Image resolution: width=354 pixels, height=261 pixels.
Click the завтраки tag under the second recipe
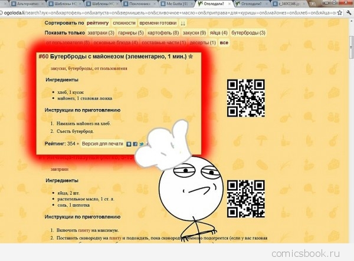60,169
